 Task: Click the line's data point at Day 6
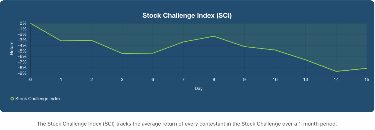(x=153, y=53)
